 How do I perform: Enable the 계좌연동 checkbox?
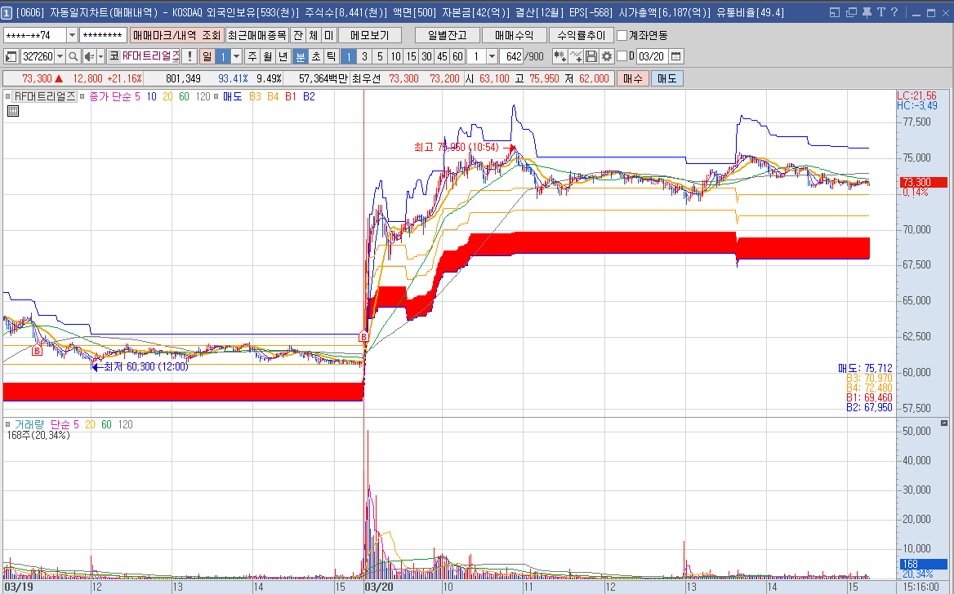pyautogui.click(x=622, y=35)
